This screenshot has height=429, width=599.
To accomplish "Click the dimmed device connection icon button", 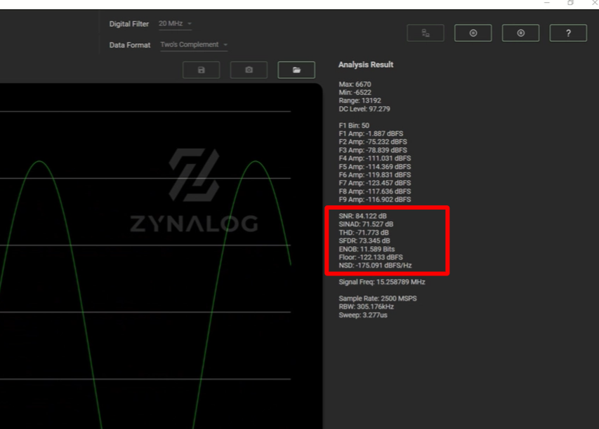I will (425, 33).
